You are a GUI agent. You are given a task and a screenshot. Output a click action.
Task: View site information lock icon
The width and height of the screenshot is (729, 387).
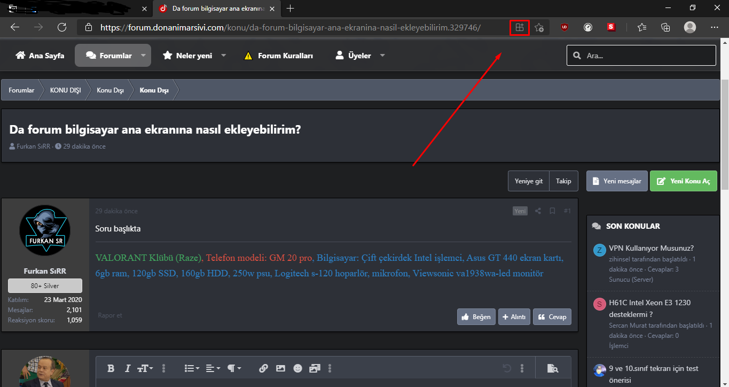(x=89, y=27)
